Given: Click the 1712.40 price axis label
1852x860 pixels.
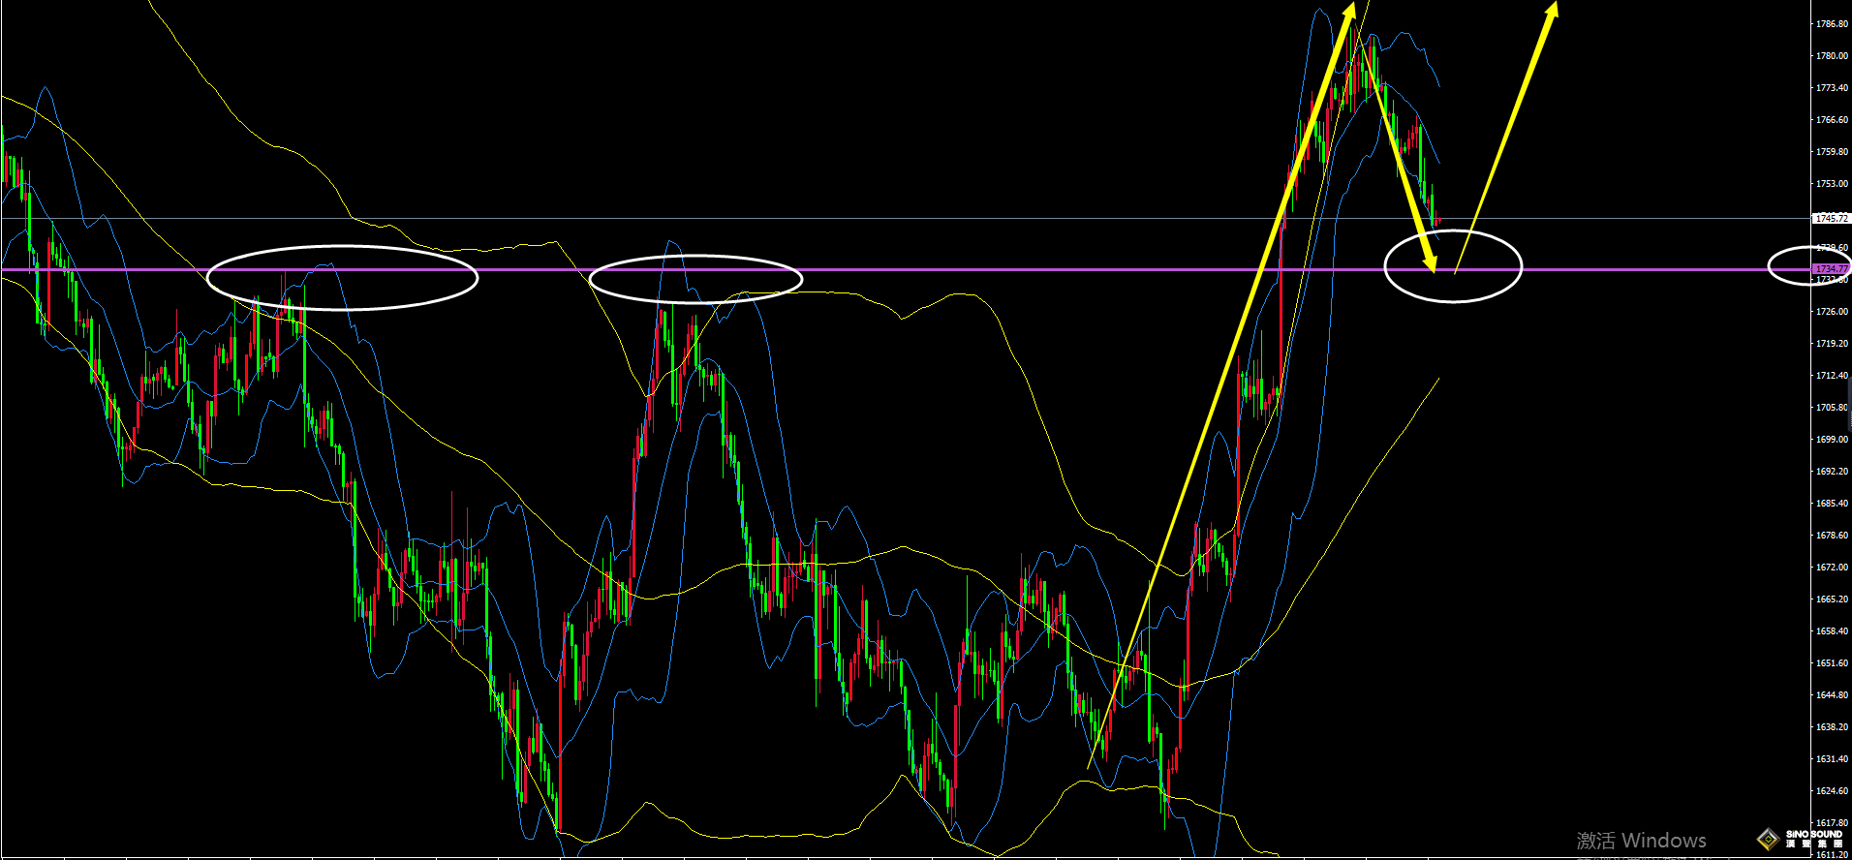Looking at the screenshot, I should coord(1832,375).
